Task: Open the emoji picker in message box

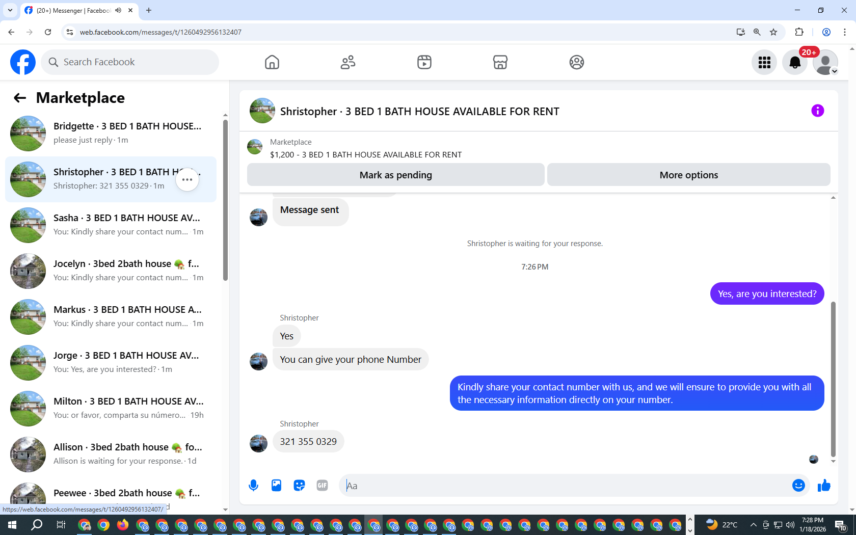Action: pyautogui.click(x=798, y=486)
